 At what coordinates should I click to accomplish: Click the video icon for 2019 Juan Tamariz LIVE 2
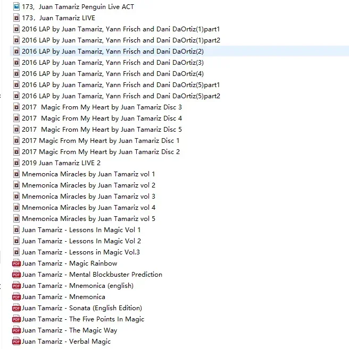point(16,163)
